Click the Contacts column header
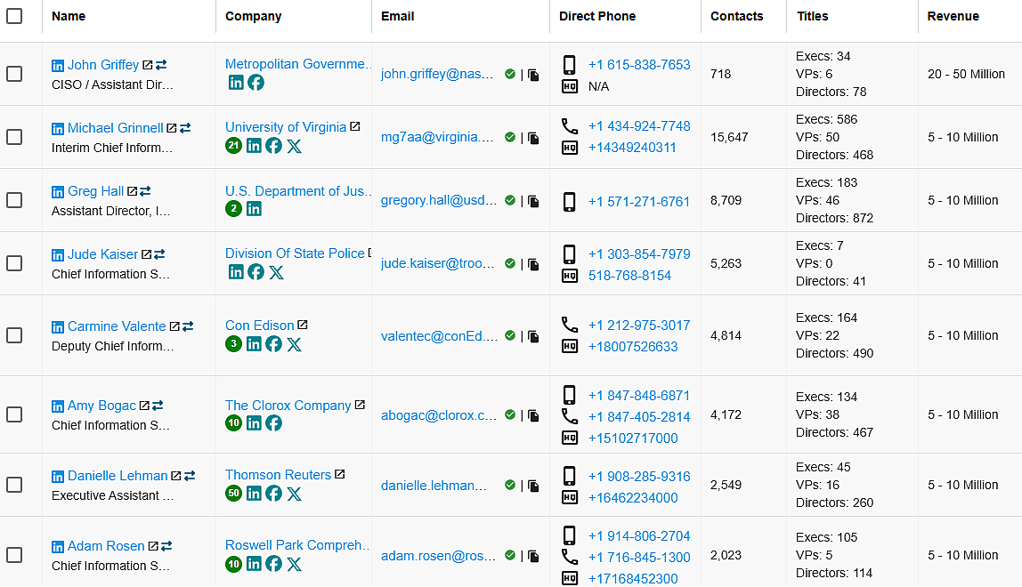1022x587 pixels. click(736, 16)
